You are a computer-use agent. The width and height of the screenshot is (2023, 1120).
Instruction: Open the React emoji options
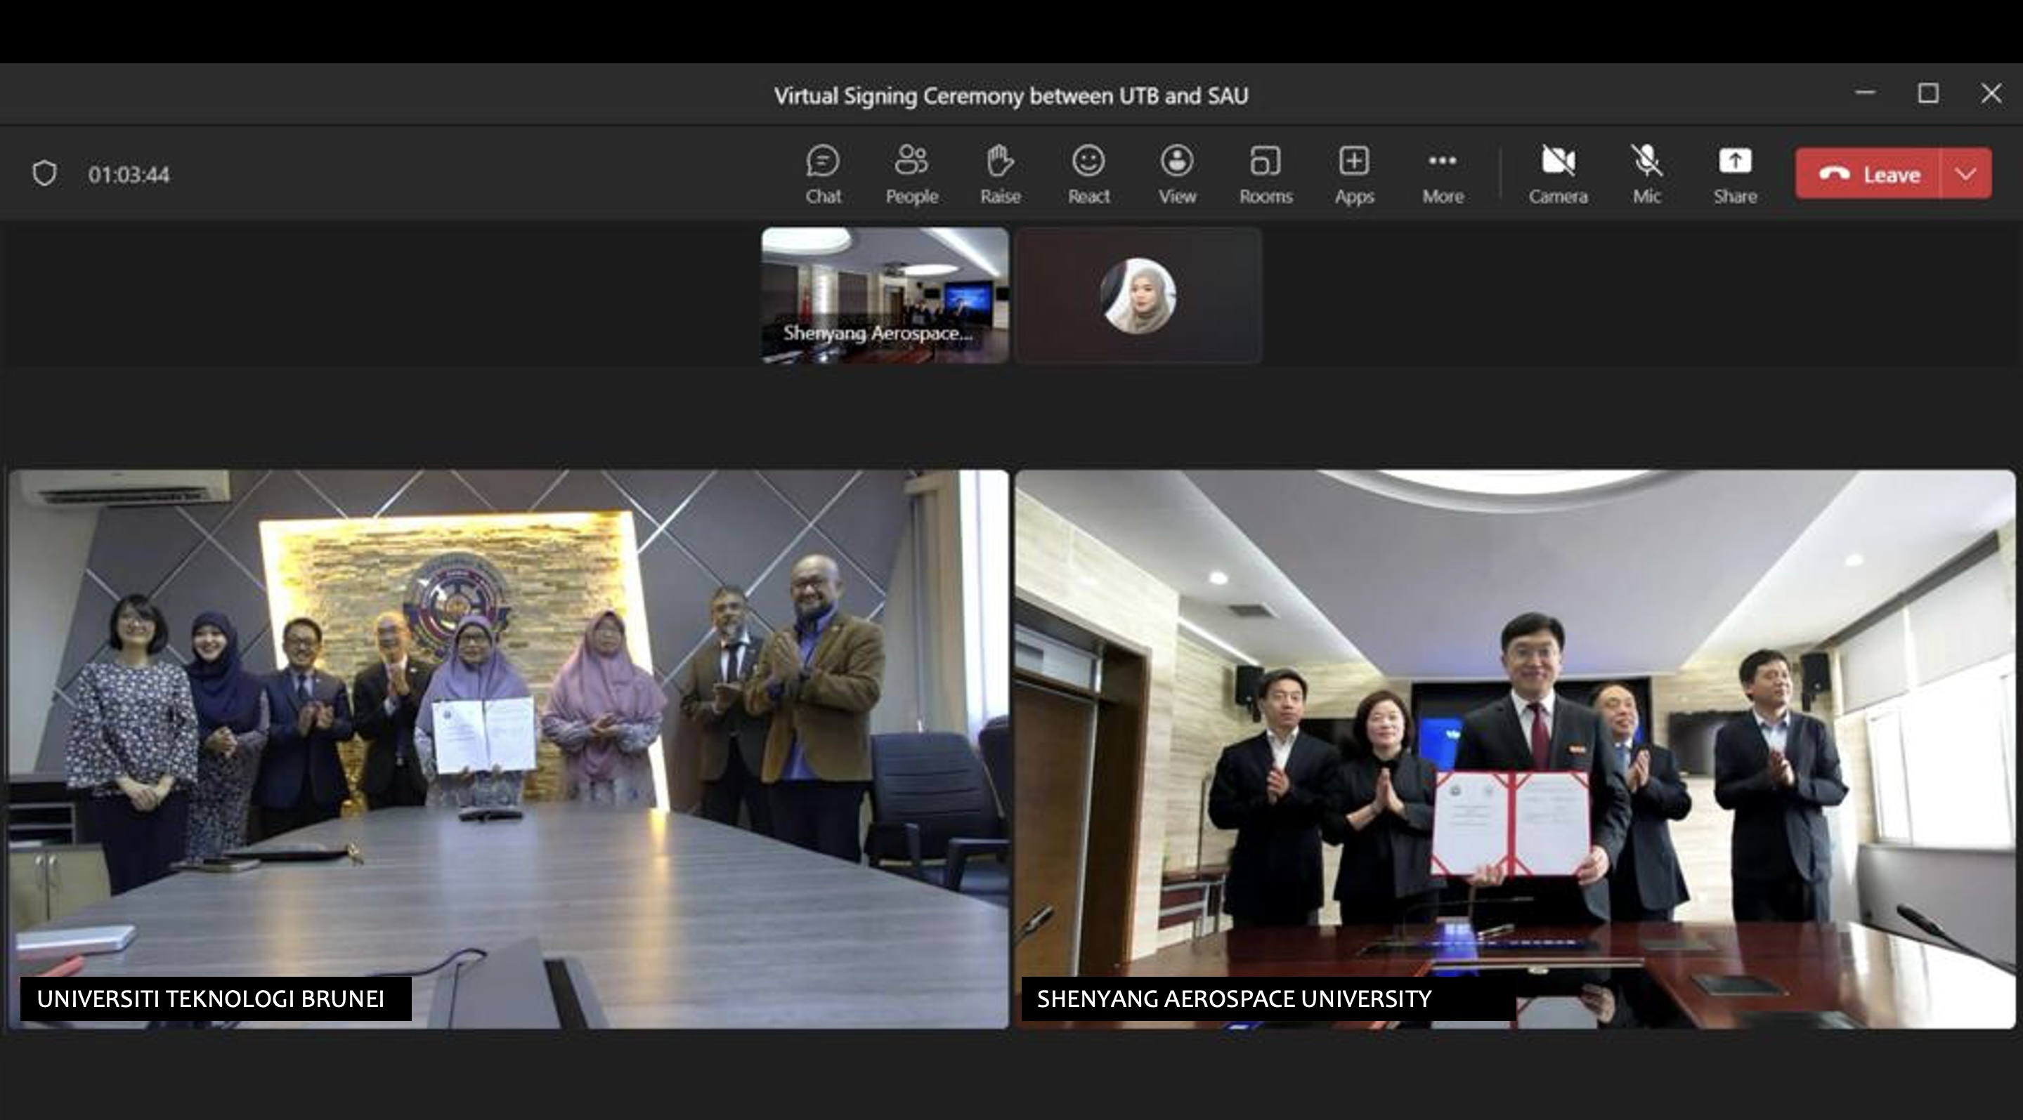point(1088,174)
